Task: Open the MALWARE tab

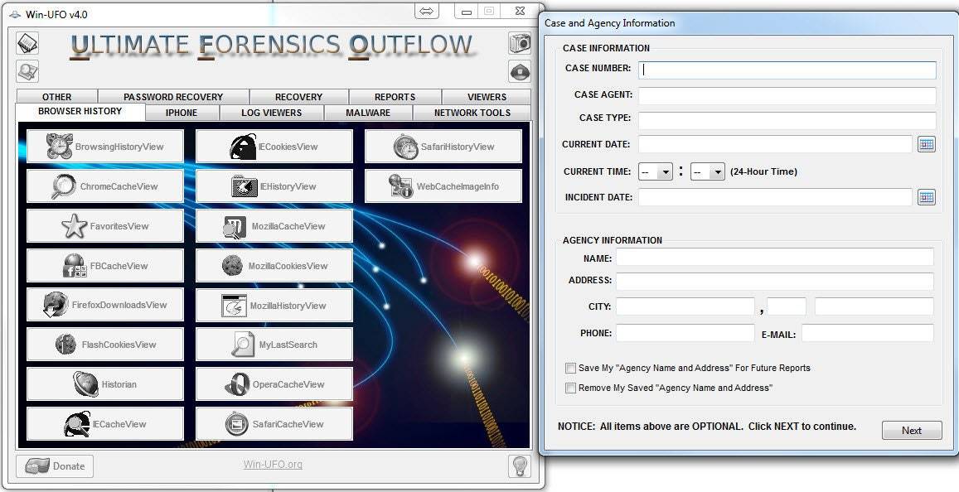Action: (x=368, y=113)
